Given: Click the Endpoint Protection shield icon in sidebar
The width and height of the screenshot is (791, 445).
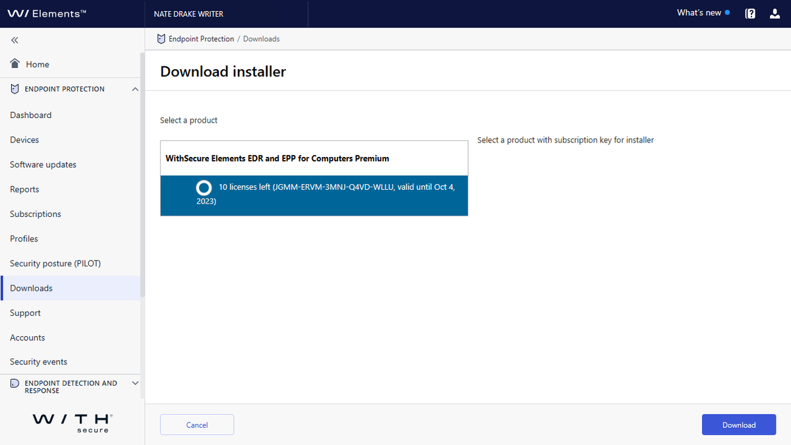Looking at the screenshot, I should click(x=14, y=88).
